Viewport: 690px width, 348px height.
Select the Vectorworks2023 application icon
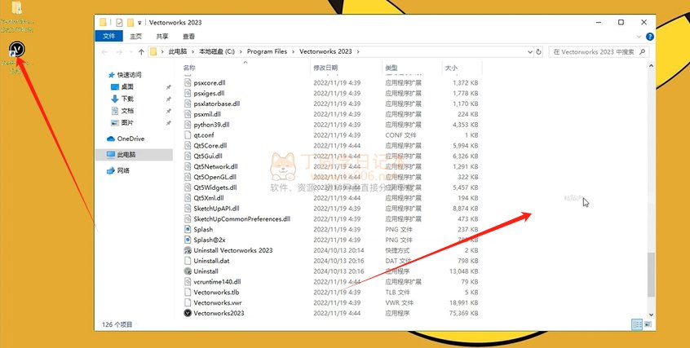pos(188,313)
